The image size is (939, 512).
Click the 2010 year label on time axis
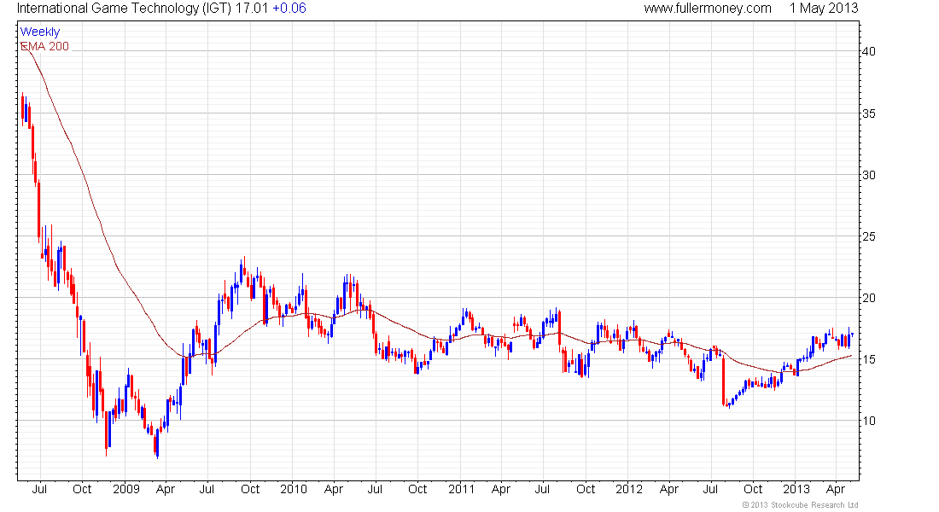[294, 489]
